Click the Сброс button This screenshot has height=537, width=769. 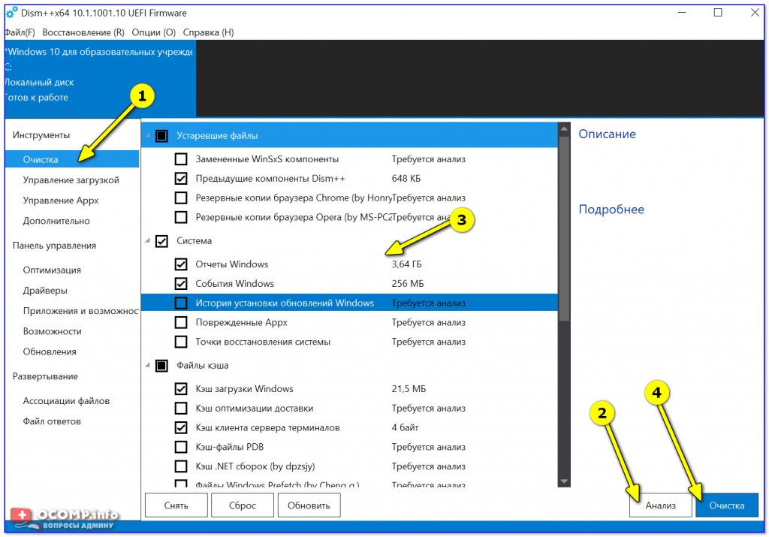[x=243, y=505]
